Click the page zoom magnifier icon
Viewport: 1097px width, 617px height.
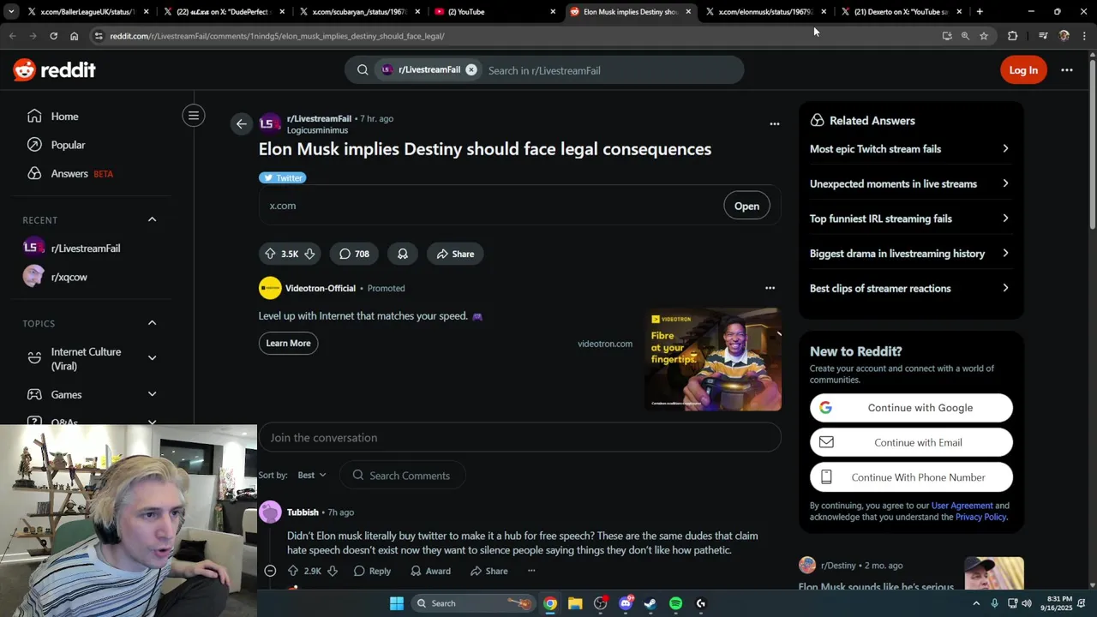(965, 36)
